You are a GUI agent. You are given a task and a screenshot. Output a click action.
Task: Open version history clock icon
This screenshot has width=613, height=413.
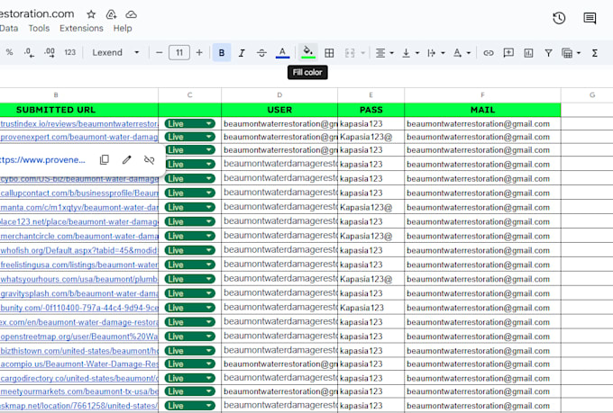[x=559, y=18]
